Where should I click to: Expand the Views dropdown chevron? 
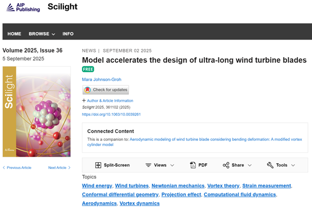[x=173, y=165]
